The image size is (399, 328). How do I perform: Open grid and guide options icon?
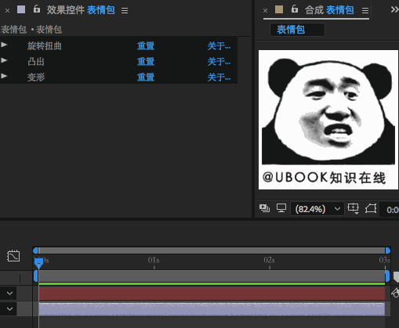pyautogui.click(x=353, y=208)
